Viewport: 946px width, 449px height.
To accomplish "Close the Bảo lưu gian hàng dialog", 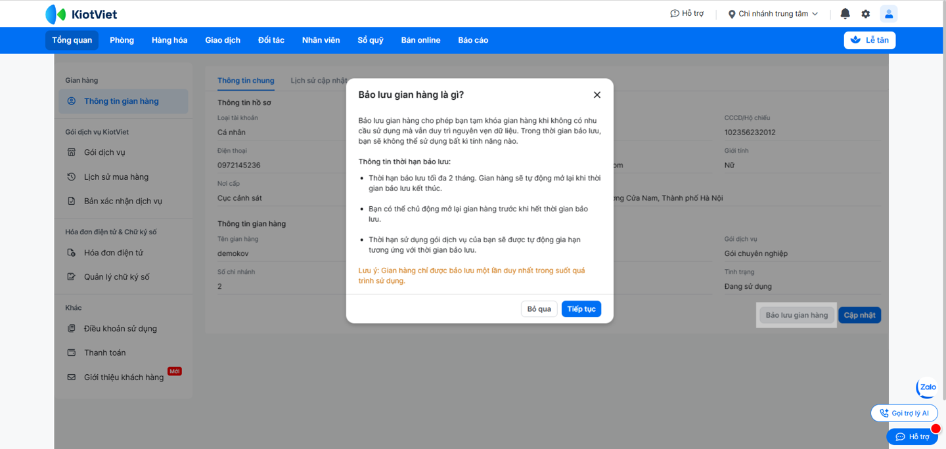I will 597,95.
